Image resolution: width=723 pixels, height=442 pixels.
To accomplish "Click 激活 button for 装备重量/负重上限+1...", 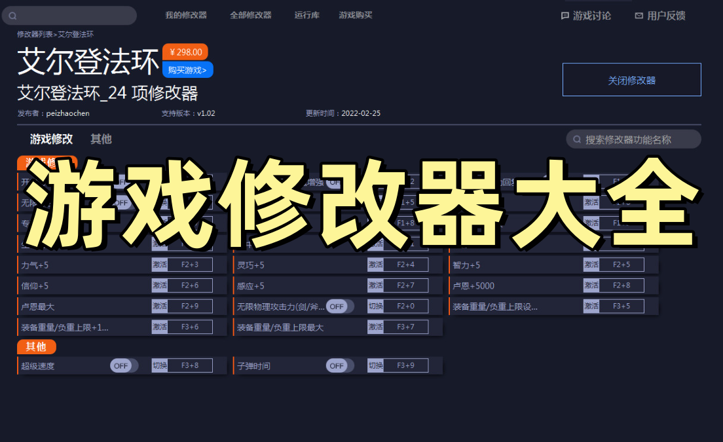I will pyautogui.click(x=160, y=327).
